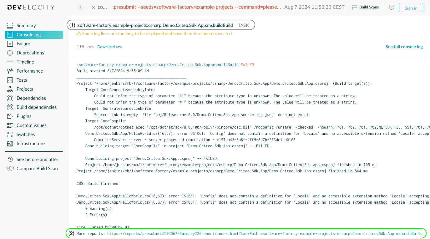Image resolution: width=430 pixels, height=239 pixels.
Task: Open the help question mark icon
Action: click(392, 7)
